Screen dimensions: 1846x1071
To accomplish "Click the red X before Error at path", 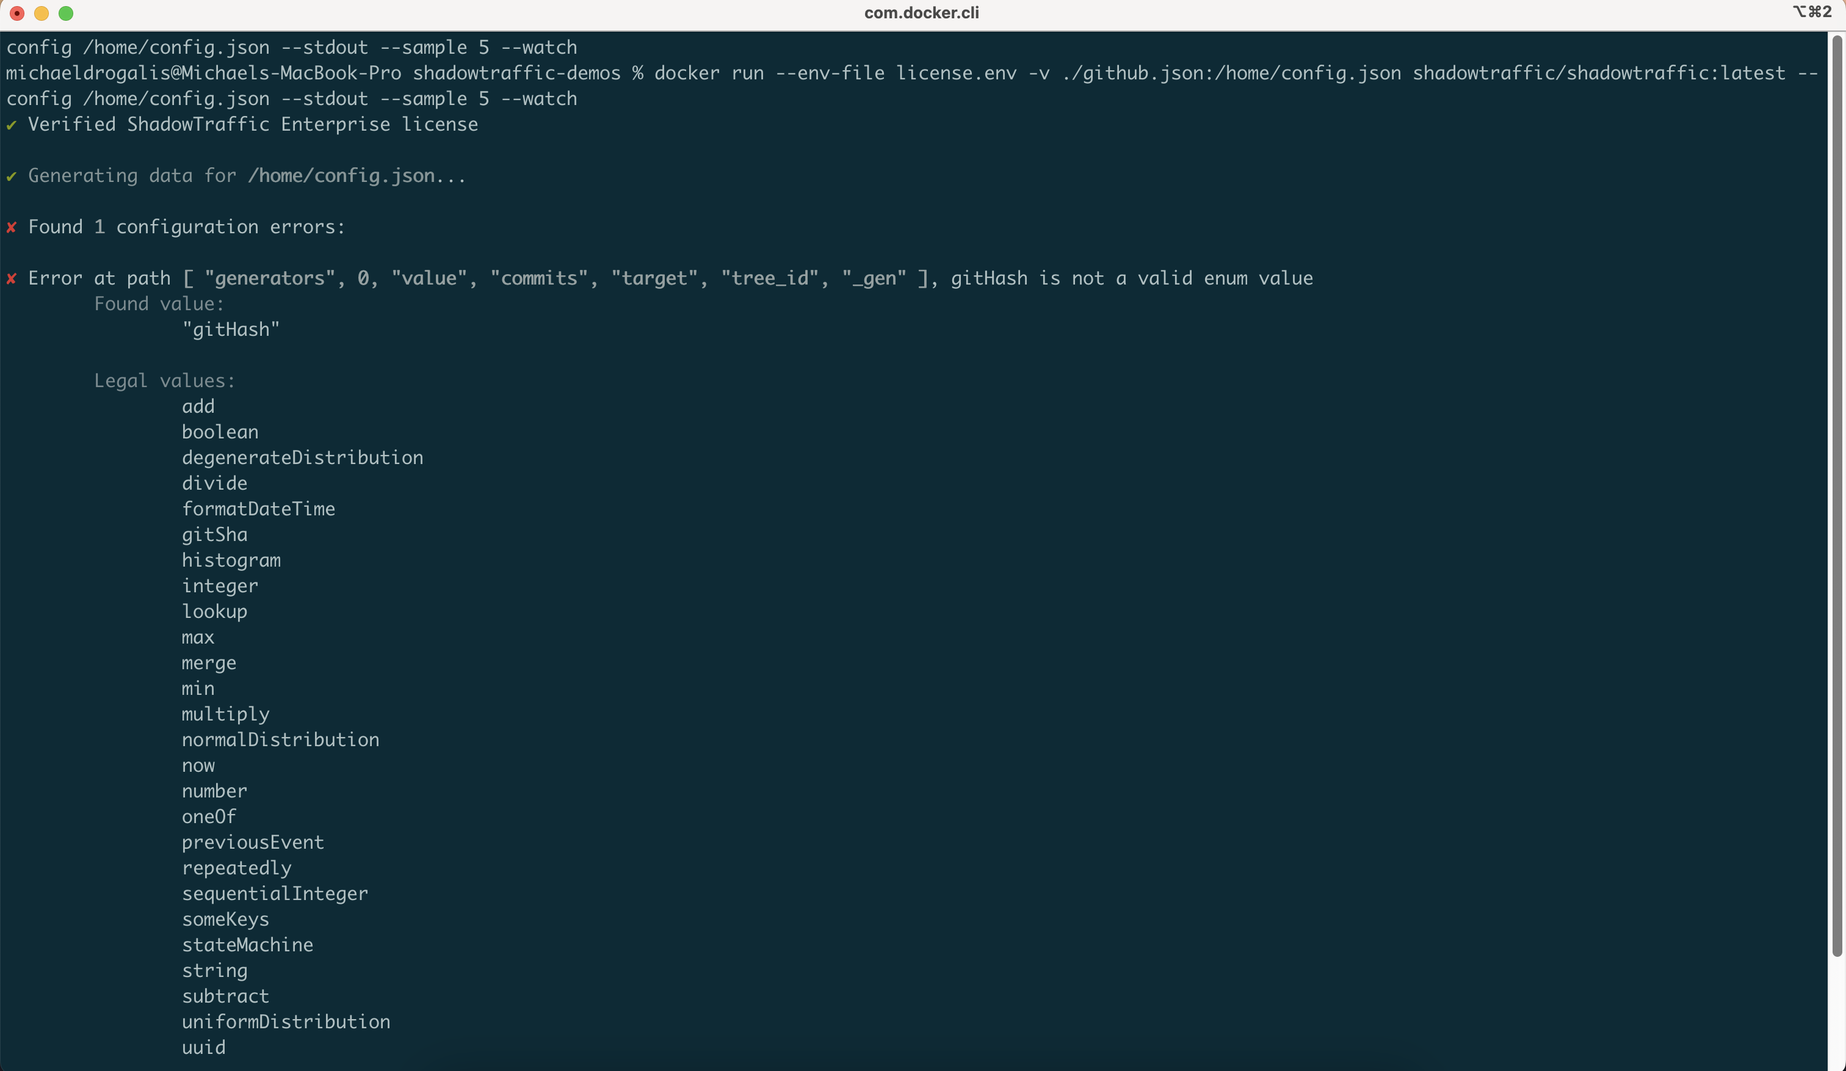I will (12, 279).
